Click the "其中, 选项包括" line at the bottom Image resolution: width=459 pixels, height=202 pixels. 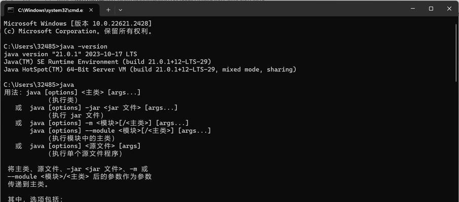35,199
